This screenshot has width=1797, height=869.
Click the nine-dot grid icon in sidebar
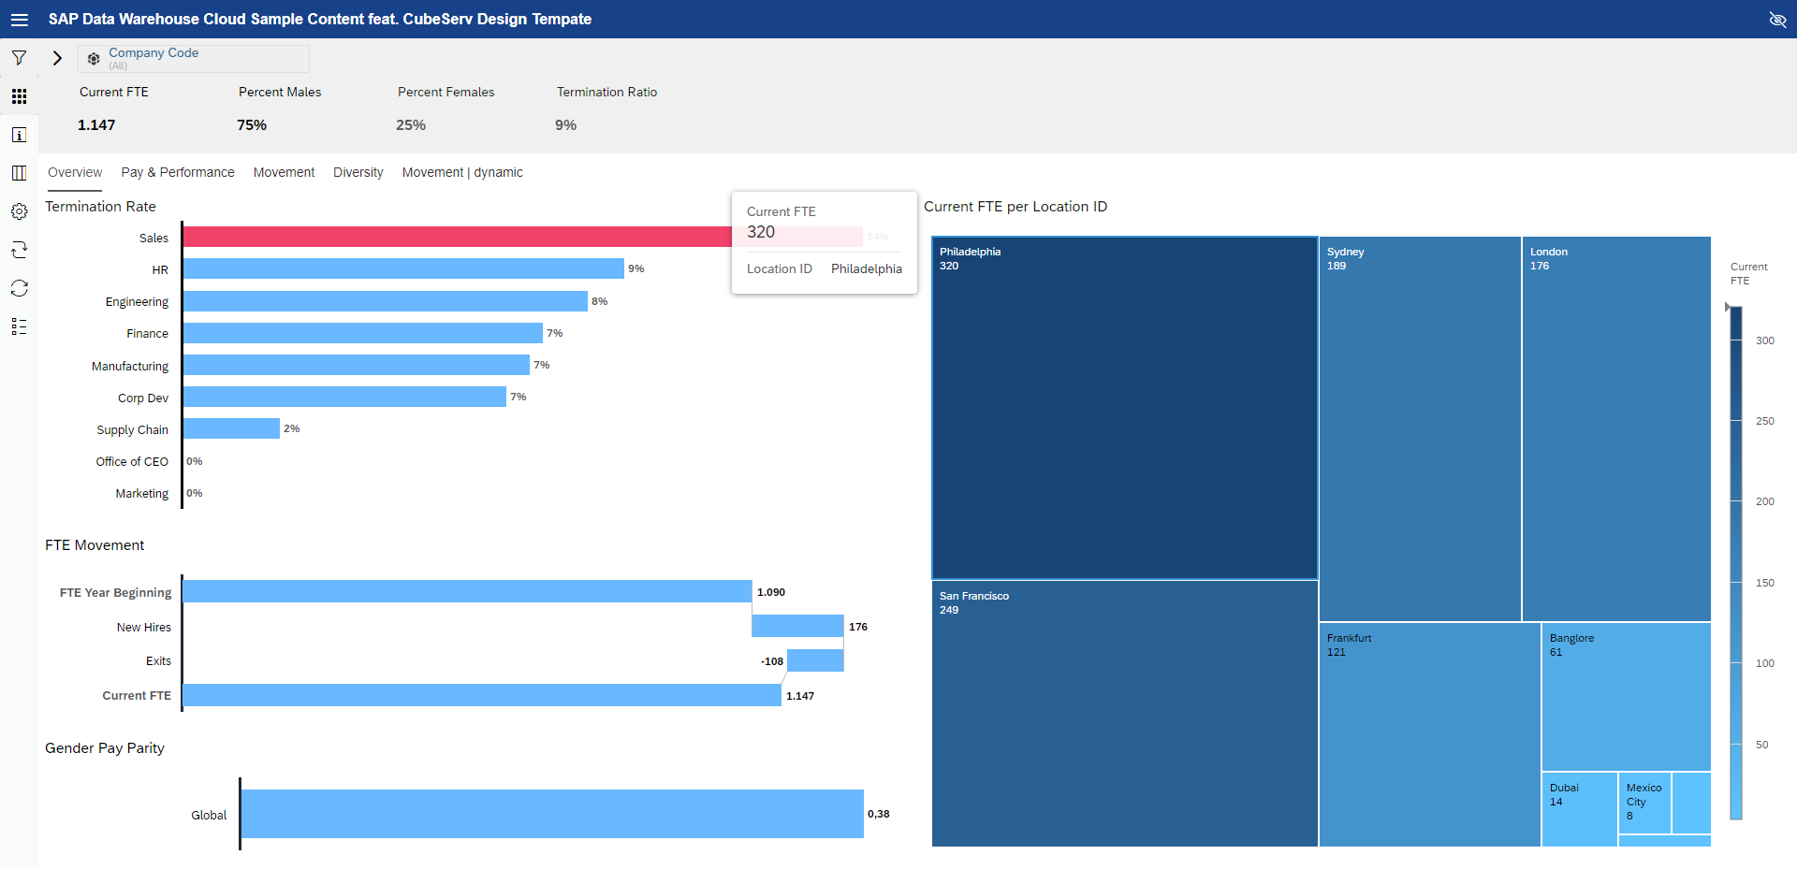click(x=19, y=96)
